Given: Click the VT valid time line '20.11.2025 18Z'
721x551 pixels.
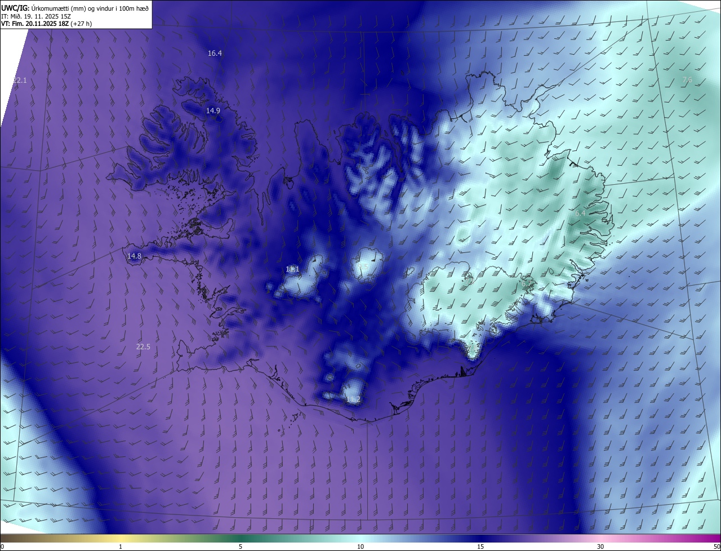Looking at the screenshot, I should pyautogui.click(x=46, y=24).
